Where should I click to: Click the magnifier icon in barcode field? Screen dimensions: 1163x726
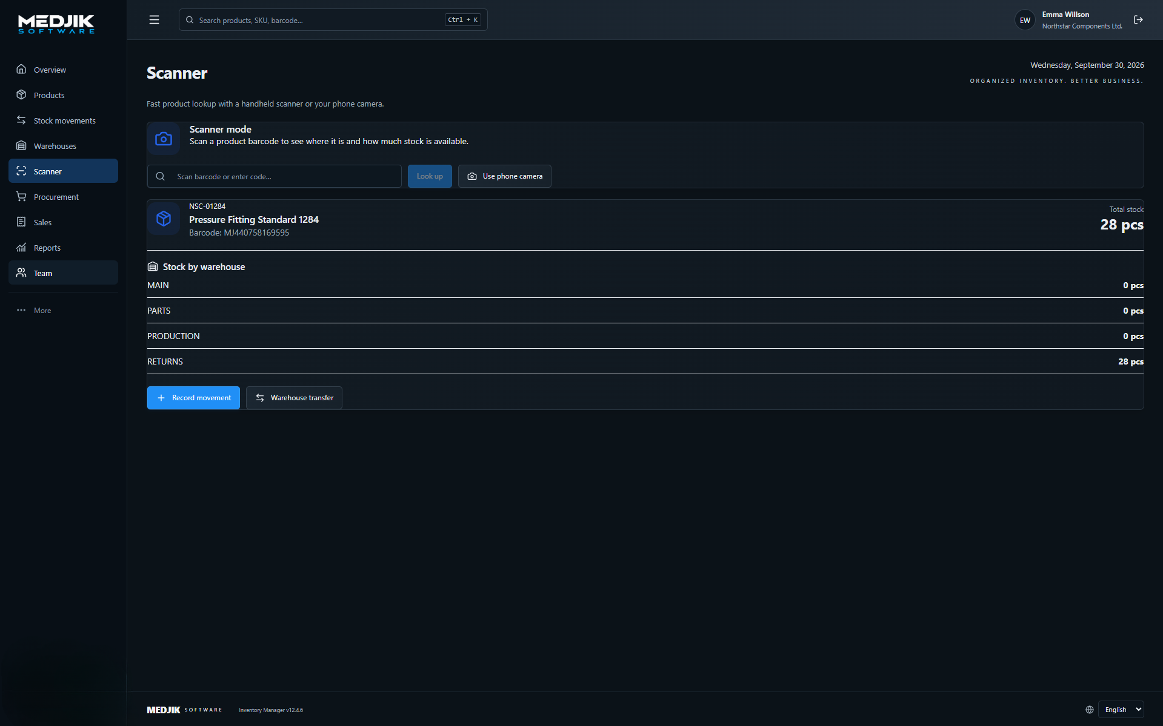coord(160,176)
